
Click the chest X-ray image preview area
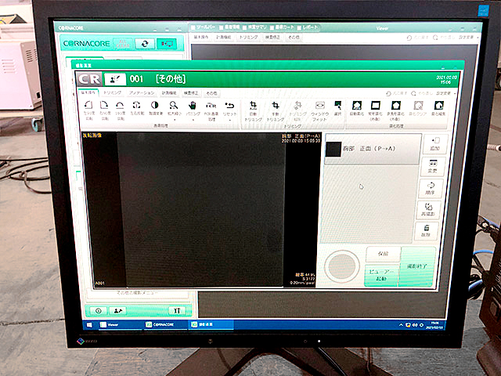click(201, 209)
